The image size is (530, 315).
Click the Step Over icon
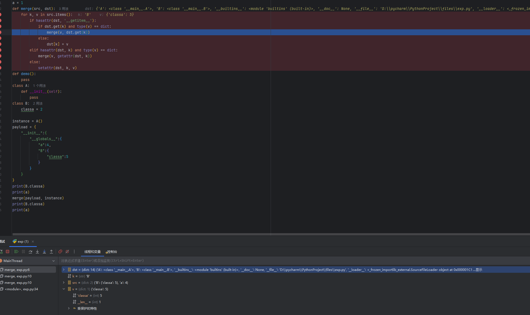coord(30,252)
